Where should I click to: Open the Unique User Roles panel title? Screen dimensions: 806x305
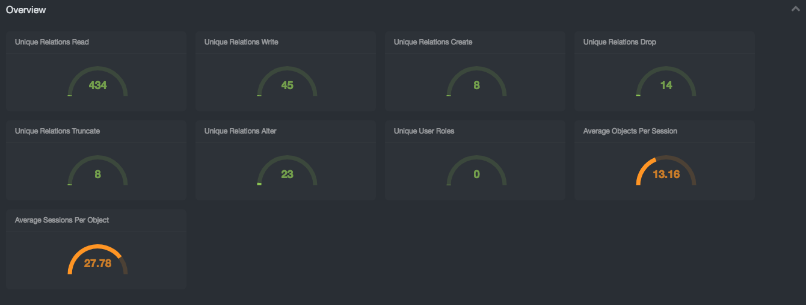tap(424, 131)
